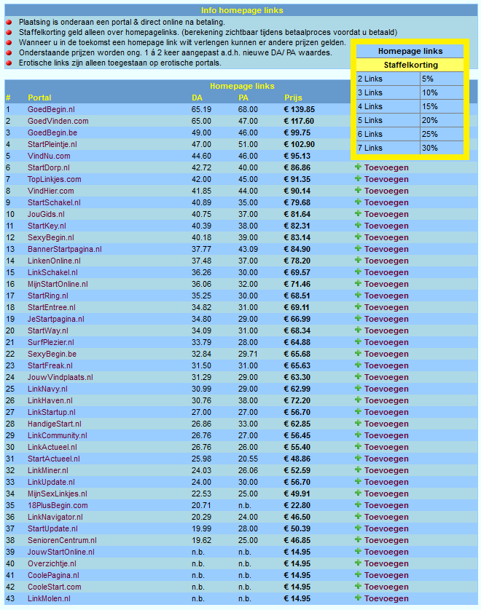Viewport: 481px width, 610px height.
Task: Click Toevoegen text for LinkMiner.nl
Action: (x=386, y=470)
